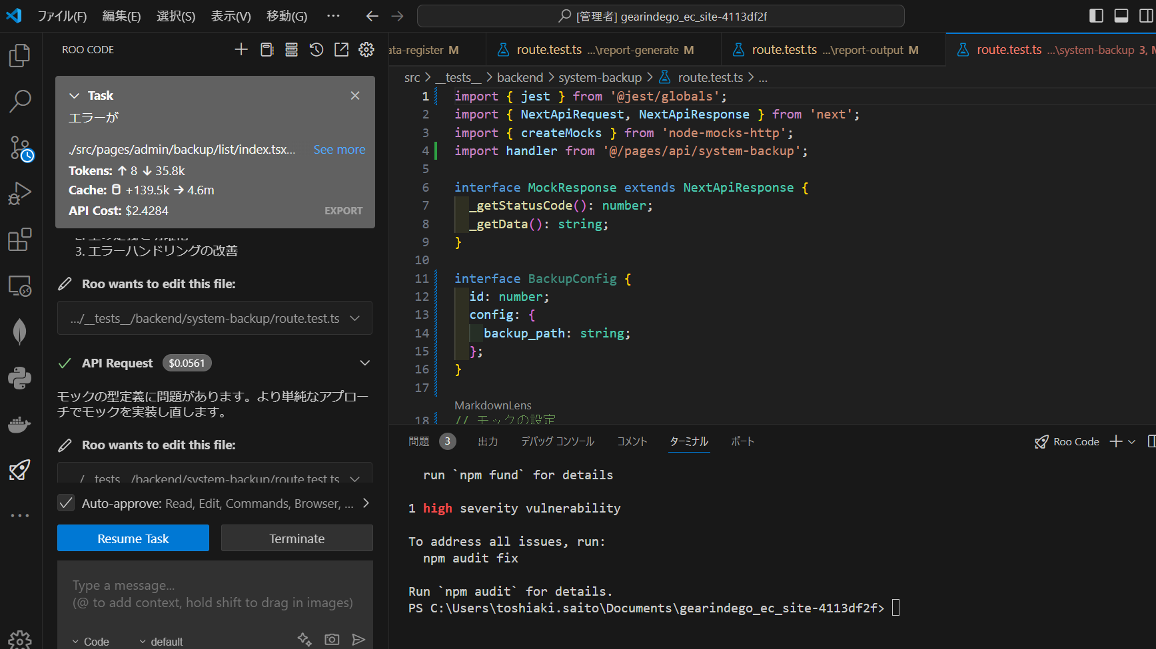This screenshot has height=649, width=1156.
Task: Switch to the 出力 panel tab
Action: 488,441
